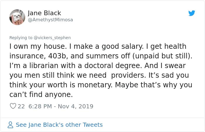205x132 pixels.
Task: Like the tweet with the heart icon
Action: (13, 106)
